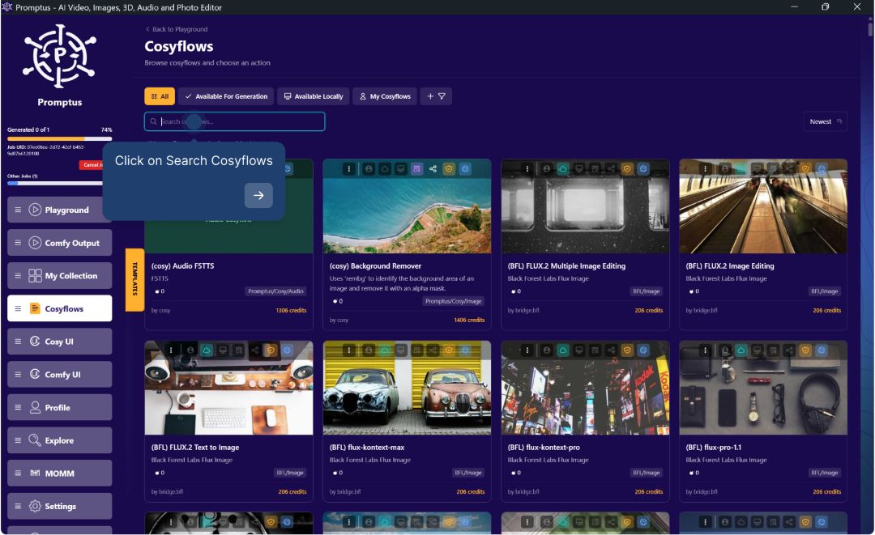
Task: Open three-dot menu on FLUX.2 Text to Image card
Action: click(x=171, y=350)
